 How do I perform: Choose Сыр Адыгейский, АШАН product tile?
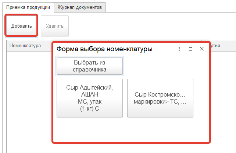[90, 98]
